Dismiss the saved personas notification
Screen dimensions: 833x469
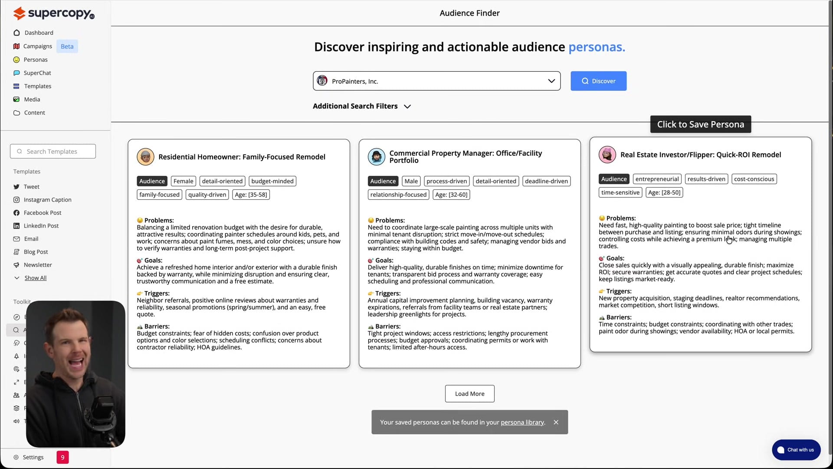(556, 422)
